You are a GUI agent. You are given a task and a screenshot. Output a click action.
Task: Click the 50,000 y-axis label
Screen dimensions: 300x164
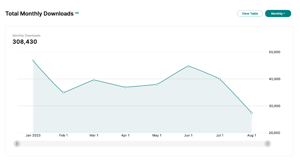[275, 52]
